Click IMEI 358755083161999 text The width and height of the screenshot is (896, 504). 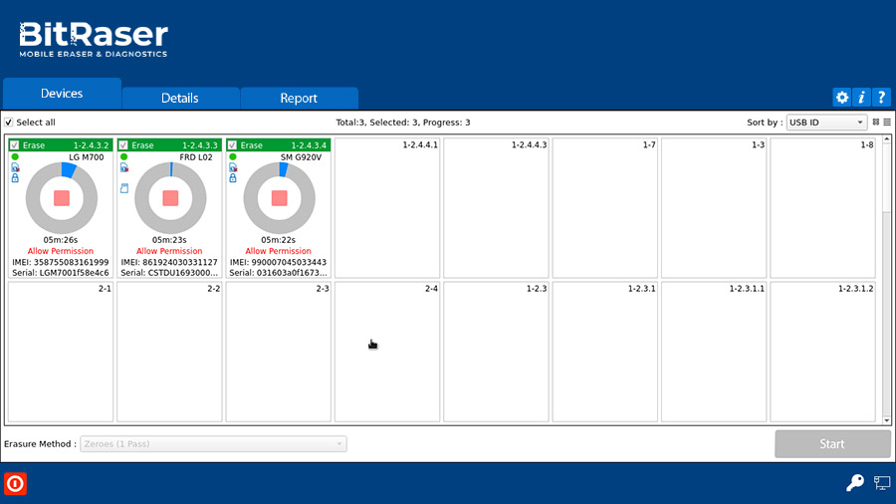(x=61, y=262)
